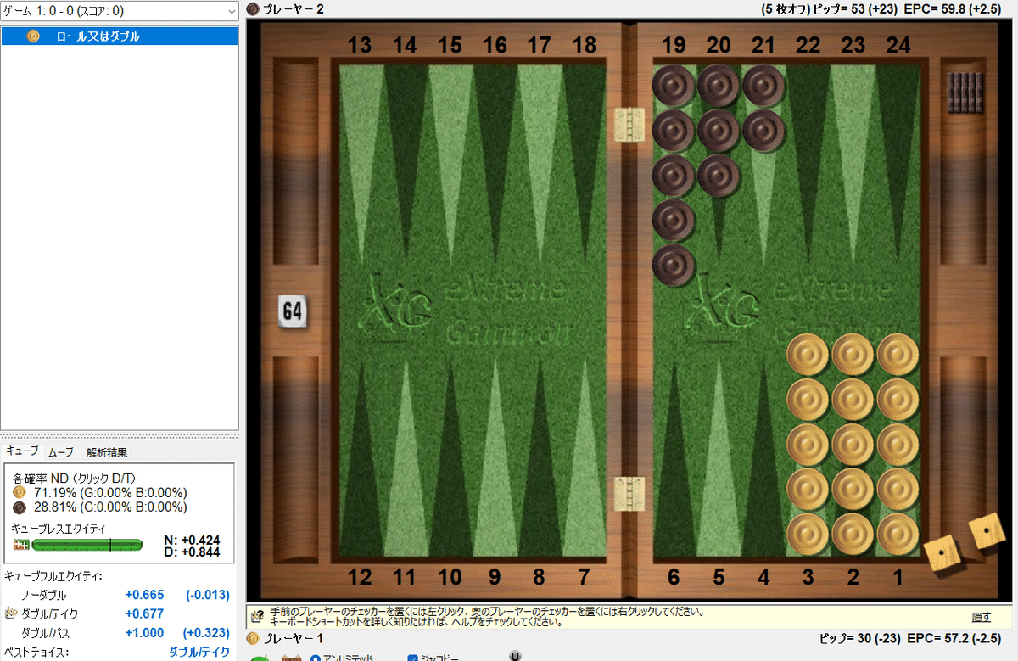Screen dimensions: 1018x661
Task: Click the dice icon left of the cubeless equity bar
Action: click(21, 544)
